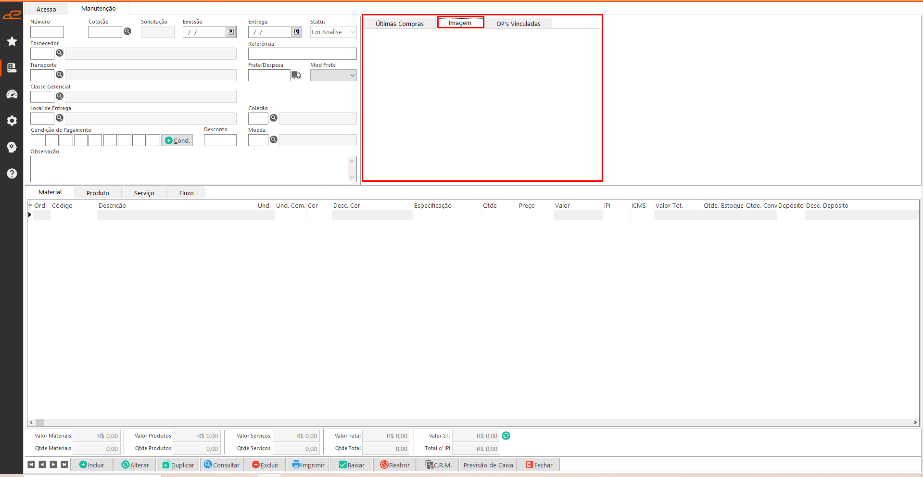Screen dimensions: 923x477
Task: Click the truck icon beside Frete/Despesa
Action: (x=296, y=75)
